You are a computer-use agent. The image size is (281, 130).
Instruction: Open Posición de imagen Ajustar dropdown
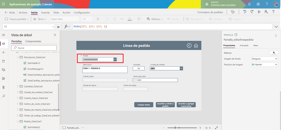click(265, 64)
